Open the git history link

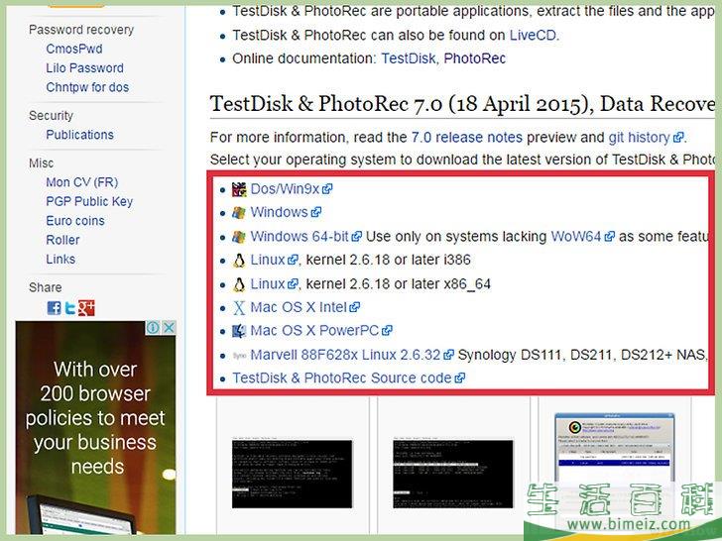tap(639, 138)
